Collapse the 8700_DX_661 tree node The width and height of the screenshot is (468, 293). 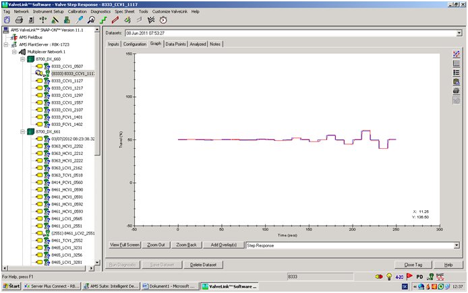tap(23, 131)
